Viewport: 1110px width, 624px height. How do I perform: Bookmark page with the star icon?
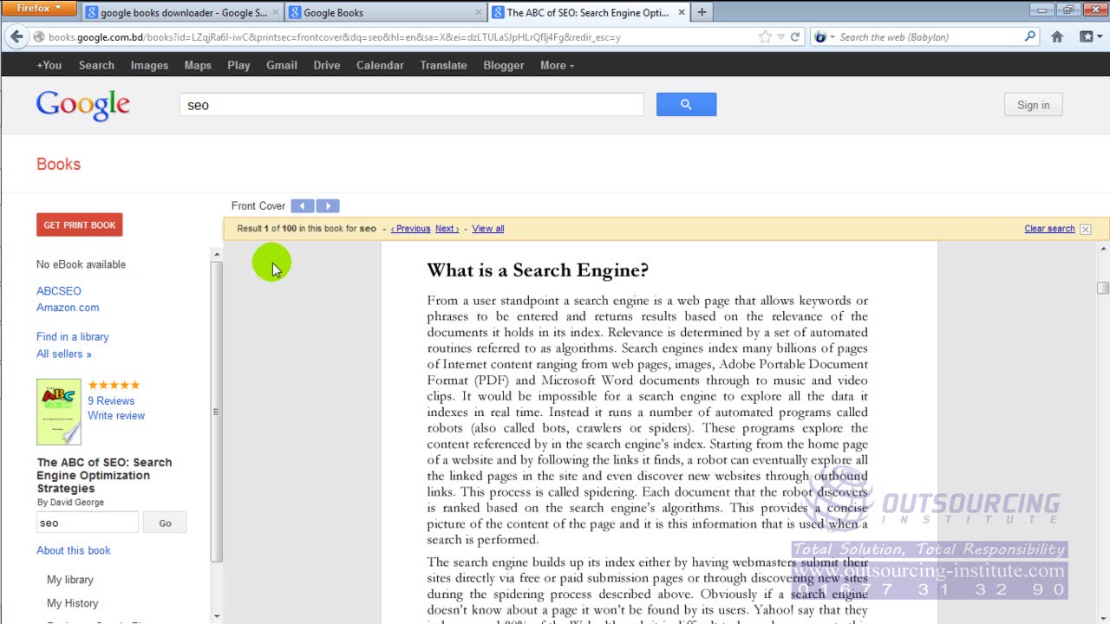[x=765, y=37]
